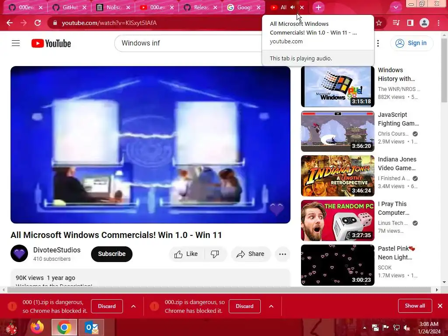The image size is (448, 336).
Task: Mute the audio-playing YouTube tab
Action: click(x=293, y=7)
